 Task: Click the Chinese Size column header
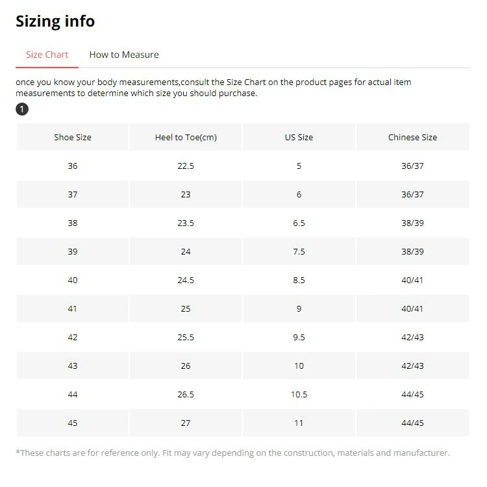[x=412, y=137]
